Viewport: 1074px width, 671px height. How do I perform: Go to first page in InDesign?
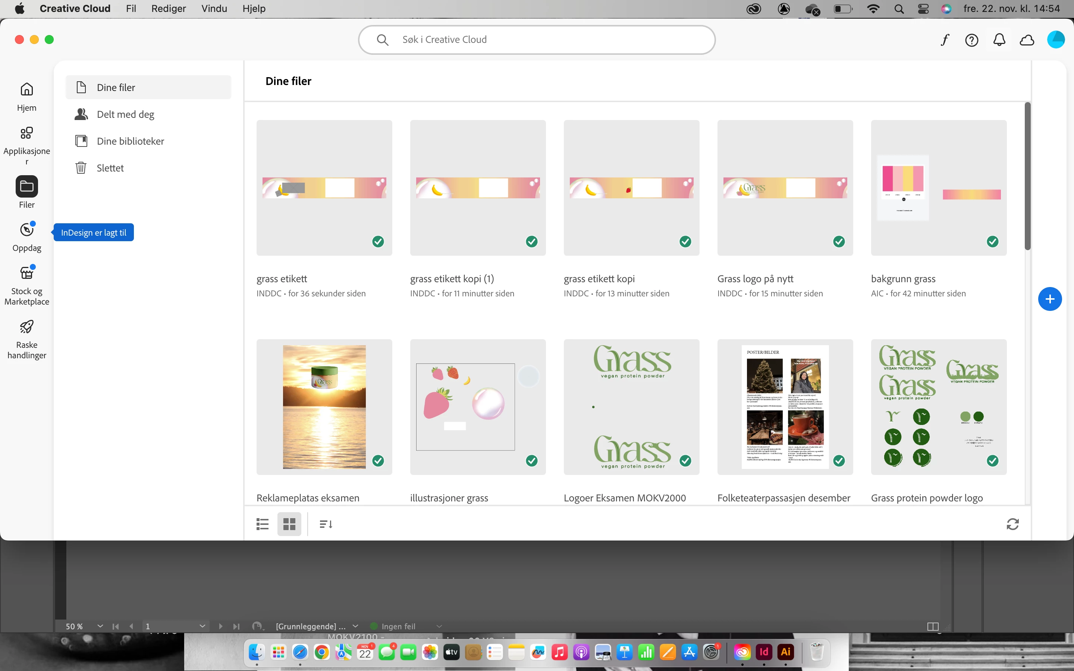[116, 626]
